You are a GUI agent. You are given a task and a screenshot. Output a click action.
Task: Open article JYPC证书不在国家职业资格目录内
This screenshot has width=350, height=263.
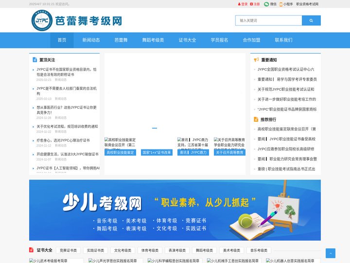67,72
